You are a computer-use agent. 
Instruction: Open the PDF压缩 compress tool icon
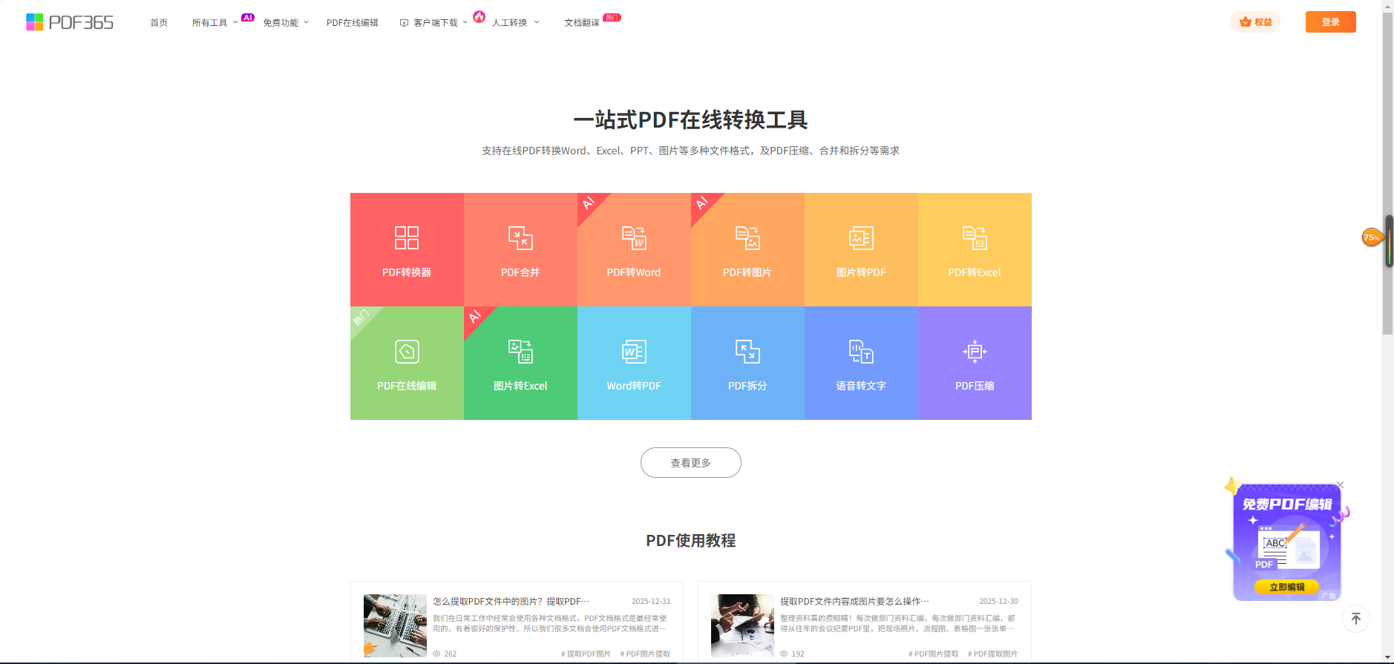click(975, 352)
